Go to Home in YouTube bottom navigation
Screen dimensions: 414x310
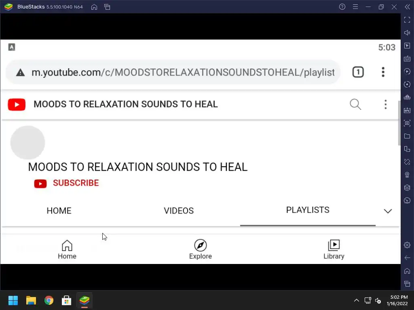point(67,249)
